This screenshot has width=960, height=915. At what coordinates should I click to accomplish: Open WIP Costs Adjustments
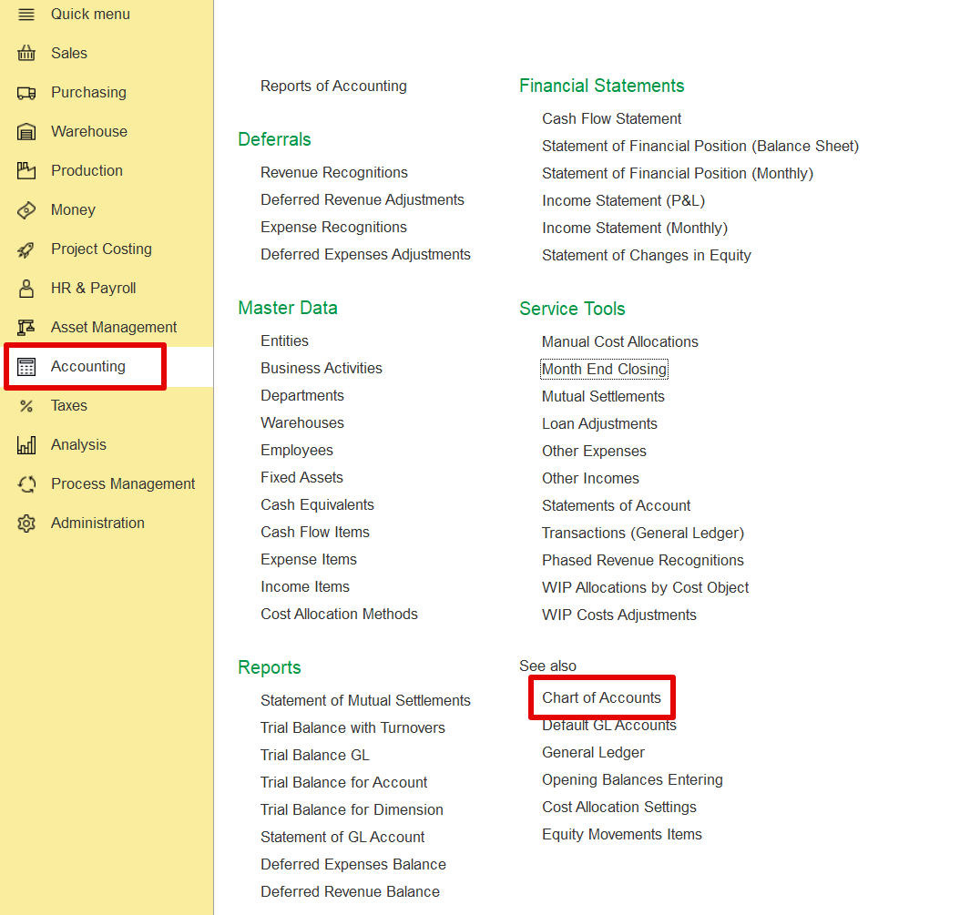coord(619,615)
